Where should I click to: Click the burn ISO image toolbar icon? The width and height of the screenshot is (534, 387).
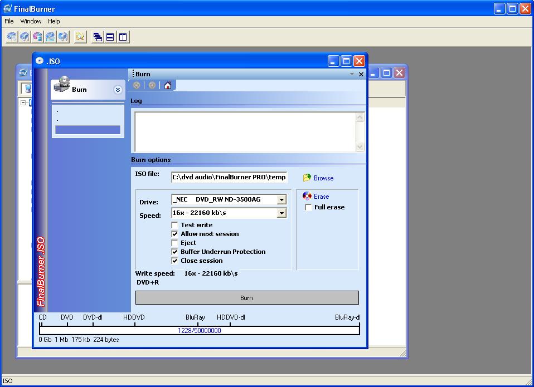pyautogui.click(x=50, y=37)
